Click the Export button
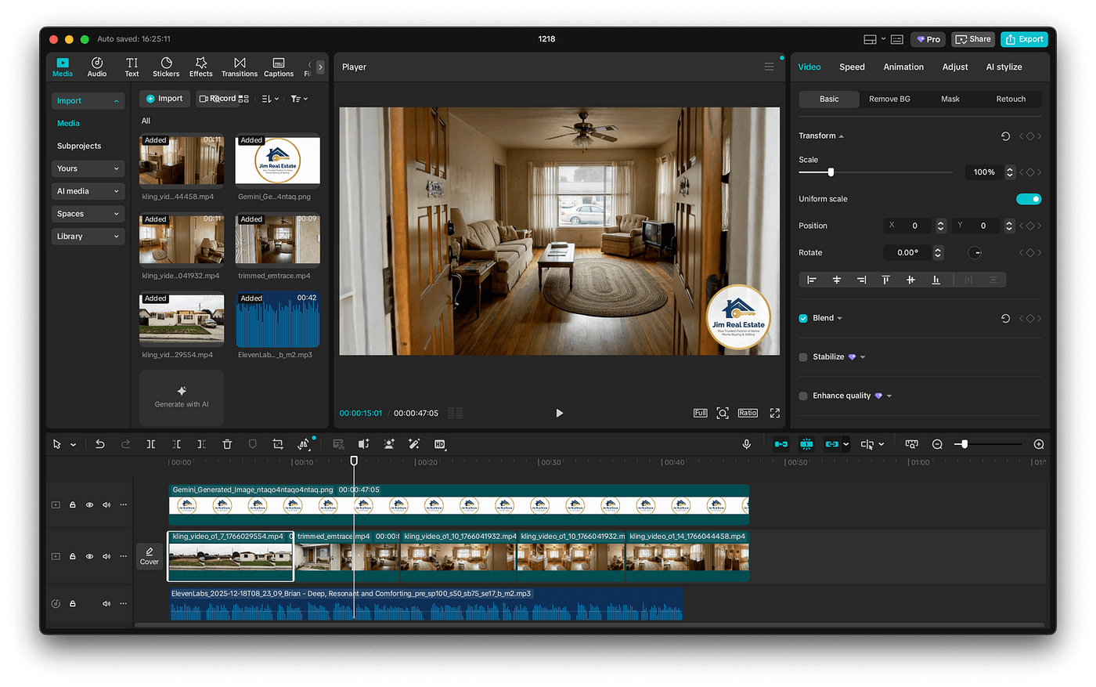The height and width of the screenshot is (687, 1096). click(x=1024, y=39)
